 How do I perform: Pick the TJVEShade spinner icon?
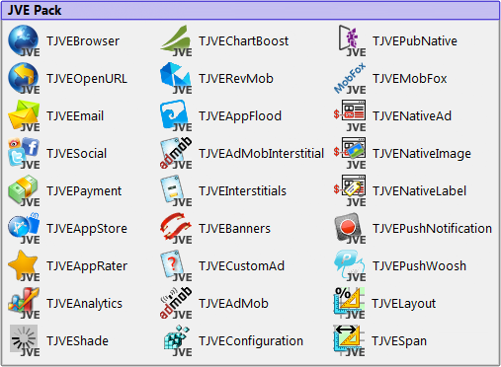click(x=24, y=340)
